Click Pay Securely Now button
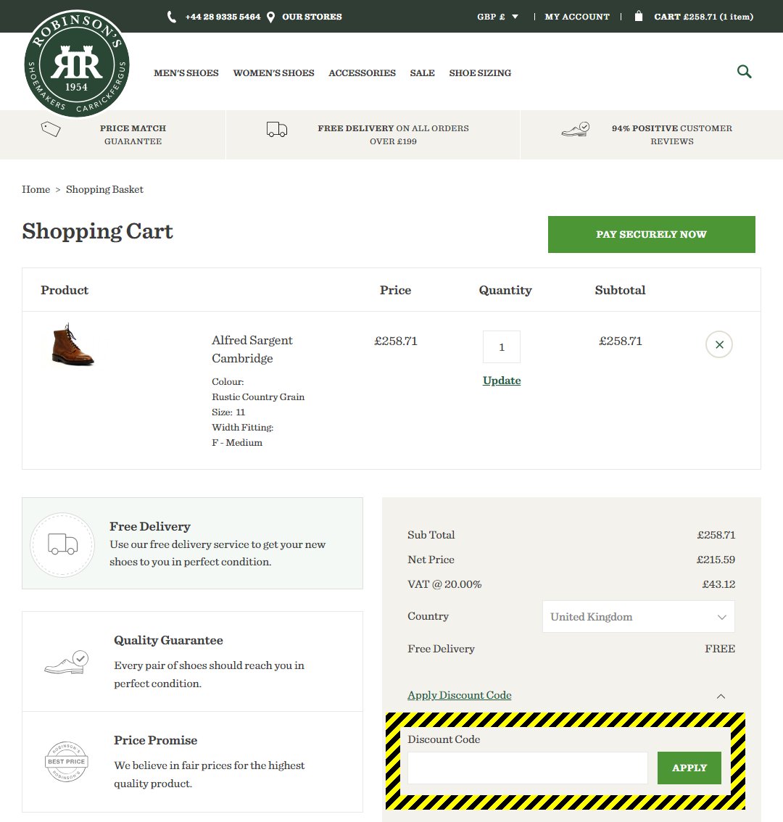Image resolution: width=783 pixels, height=822 pixels. (x=651, y=234)
